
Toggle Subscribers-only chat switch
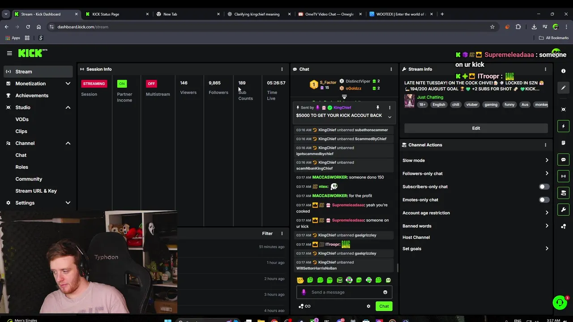(x=544, y=186)
